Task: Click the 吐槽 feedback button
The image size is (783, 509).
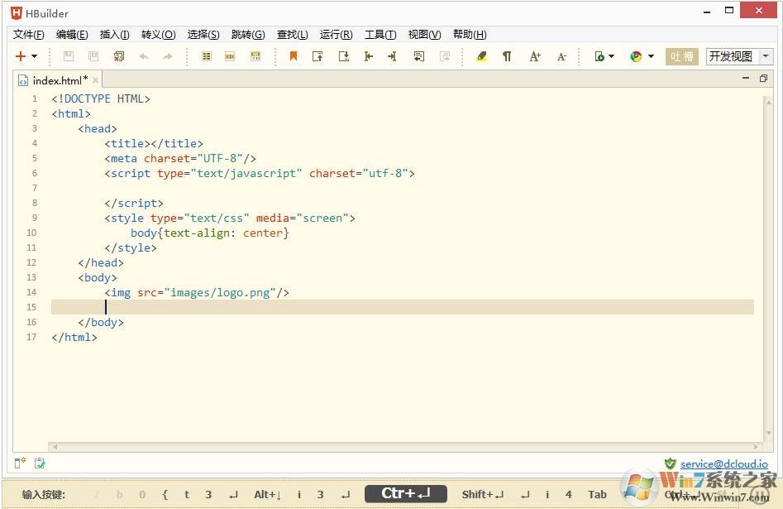Action: [x=682, y=56]
